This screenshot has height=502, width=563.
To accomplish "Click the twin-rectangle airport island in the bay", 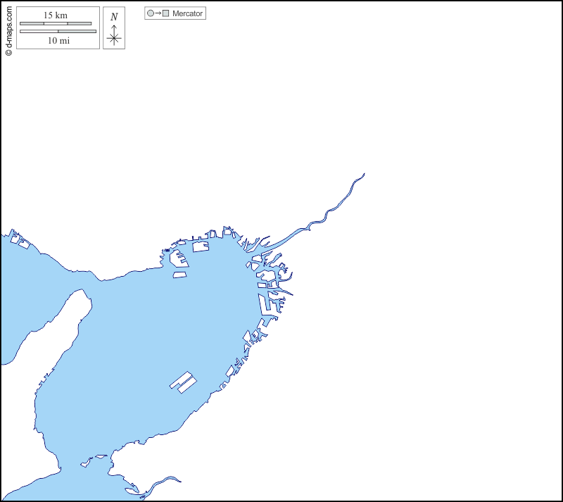I will pos(183,382).
